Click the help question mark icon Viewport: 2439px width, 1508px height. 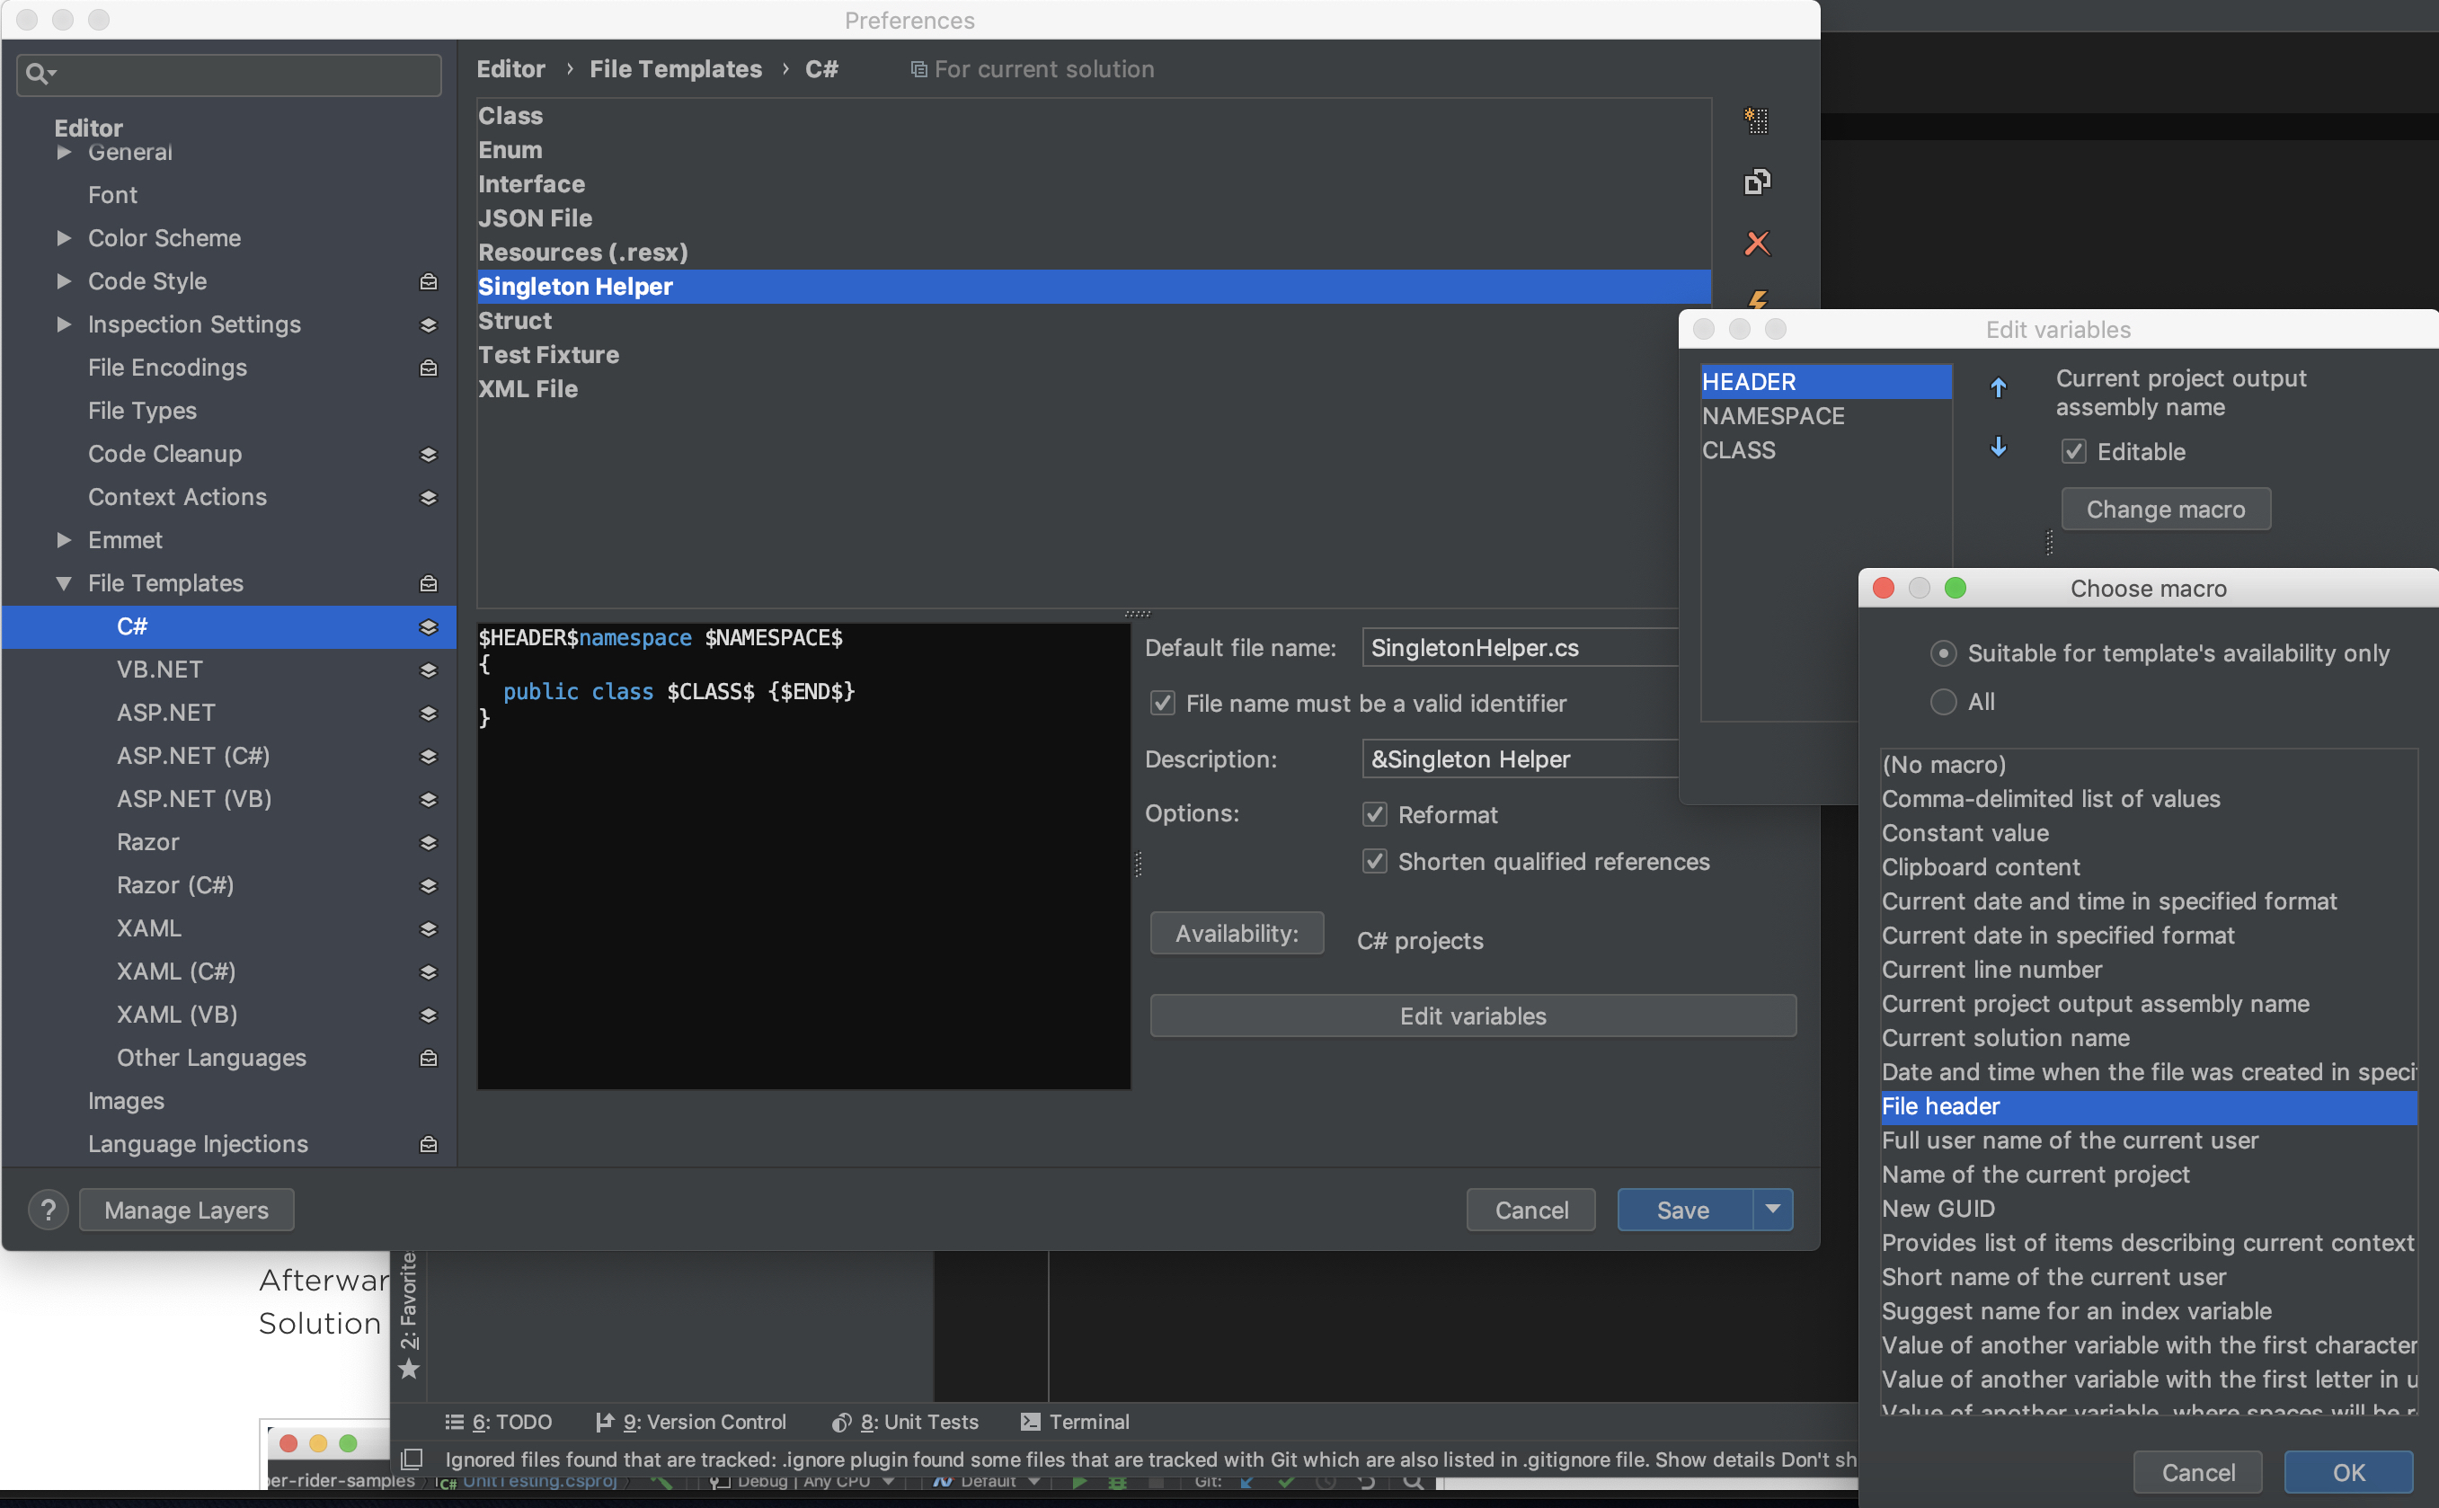[47, 1210]
